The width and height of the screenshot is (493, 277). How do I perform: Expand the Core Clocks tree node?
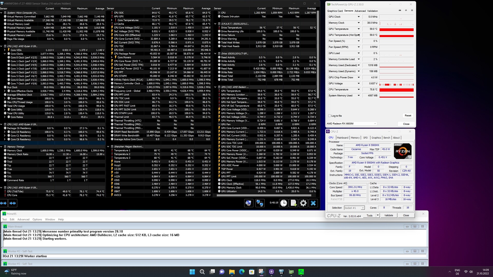pyautogui.click(x=5, y=54)
